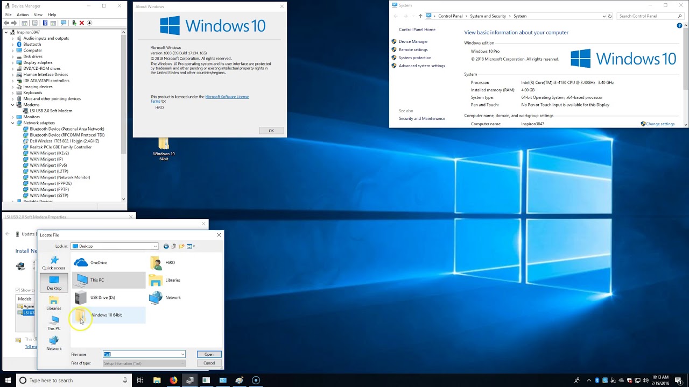This screenshot has height=387, width=689.
Task: Open the File menu in Device Manager
Action: point(8,15)
